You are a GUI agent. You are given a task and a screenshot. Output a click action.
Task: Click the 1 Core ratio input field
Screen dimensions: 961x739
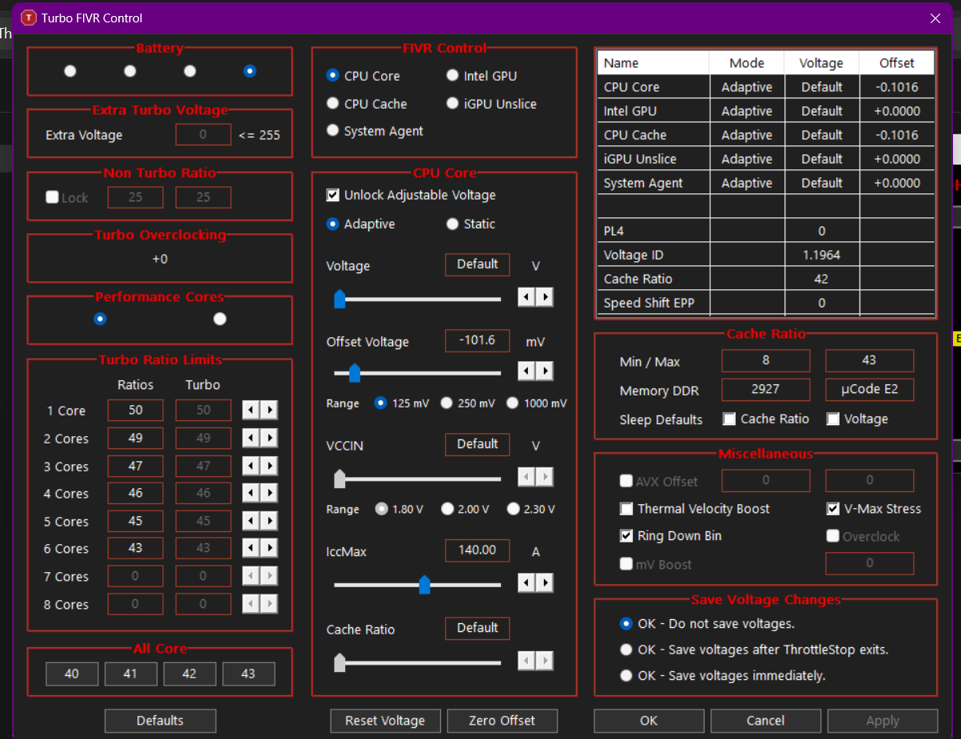tap(136, 411)
